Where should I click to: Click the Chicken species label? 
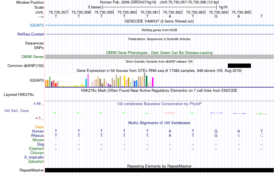pos(37,153)
